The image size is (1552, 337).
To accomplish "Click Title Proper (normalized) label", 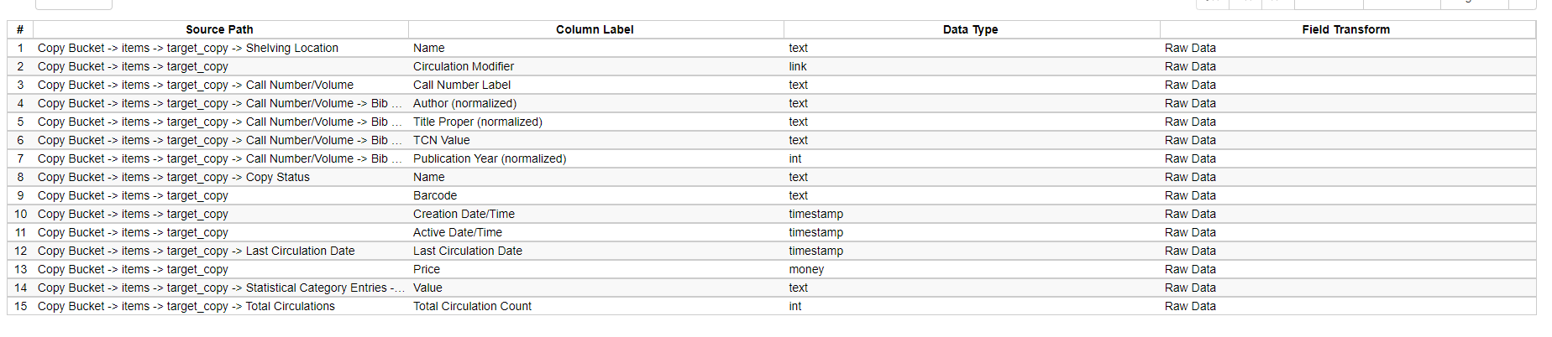I will 478,122.
